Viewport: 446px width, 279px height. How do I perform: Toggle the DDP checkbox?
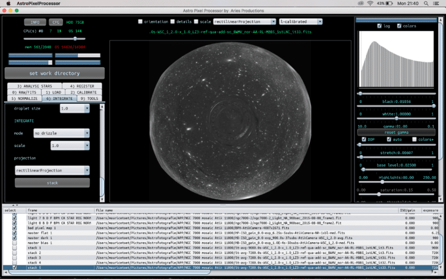(364, 139)
